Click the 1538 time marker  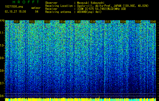coord(123,22)
